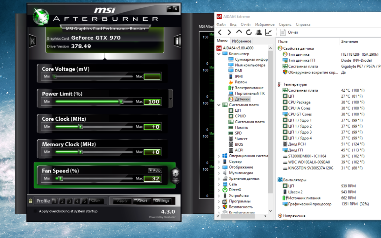Screen dimensions: 381x238
Task: Toggle the profile lock padlock icon
Action: (30, 201)
